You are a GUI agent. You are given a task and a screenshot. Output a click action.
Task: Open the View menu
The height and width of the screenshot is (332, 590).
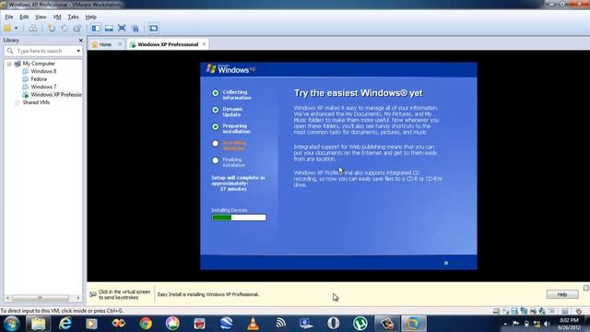tap(41, 17)
